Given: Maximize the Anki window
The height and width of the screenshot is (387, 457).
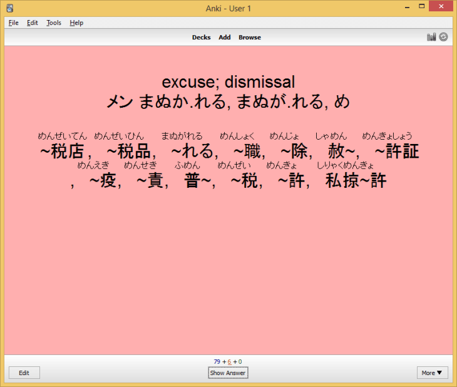Looking at the screenshot, I should (423, 7).
